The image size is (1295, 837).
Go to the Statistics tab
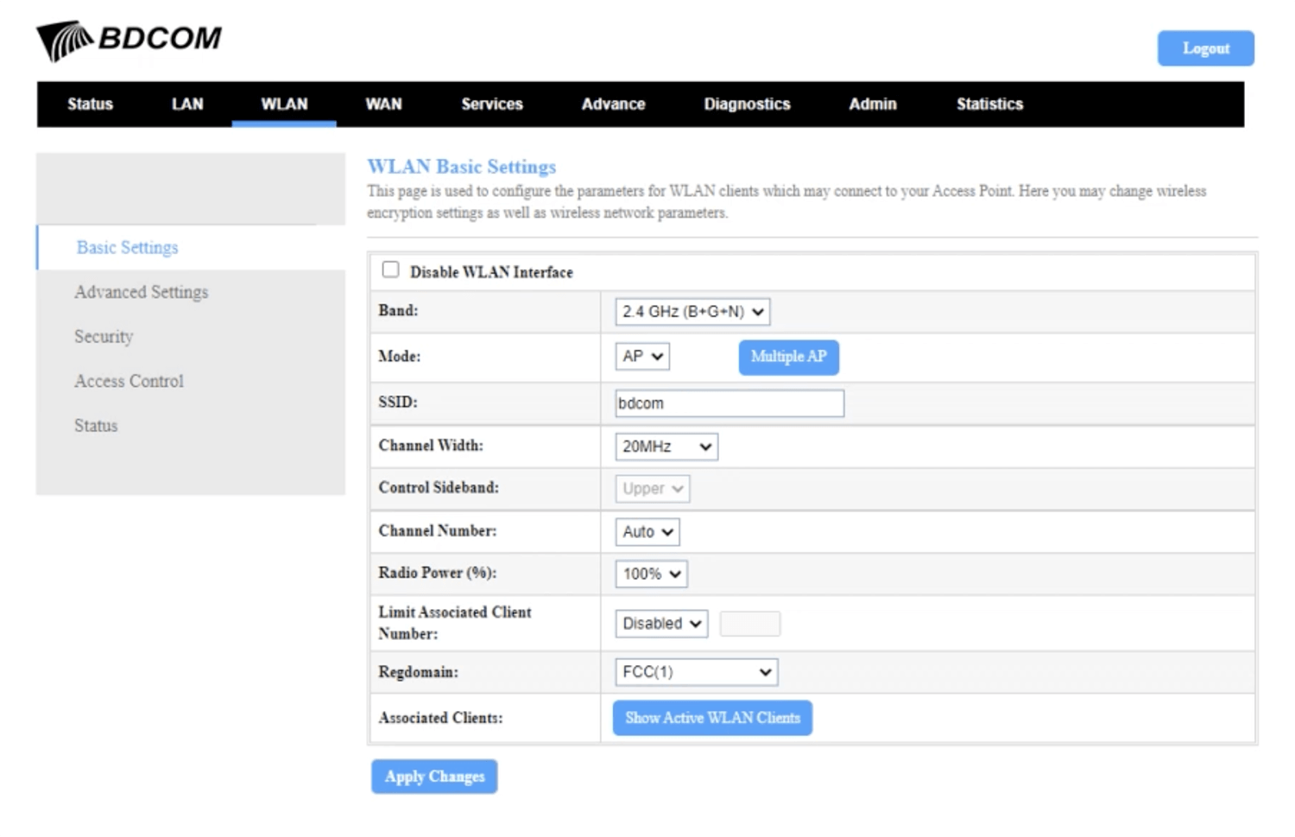click(989, 105)
